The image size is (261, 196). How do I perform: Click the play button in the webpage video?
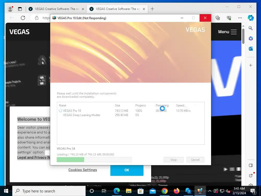[226, 169]
